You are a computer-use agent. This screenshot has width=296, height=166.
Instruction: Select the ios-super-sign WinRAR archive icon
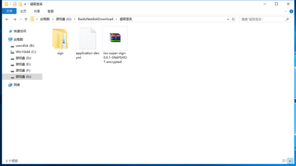point(115,38)
